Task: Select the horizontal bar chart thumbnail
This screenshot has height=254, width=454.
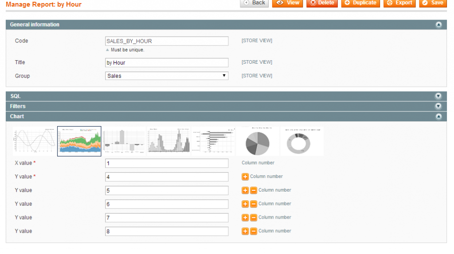Action: click(x=213, y=141)
